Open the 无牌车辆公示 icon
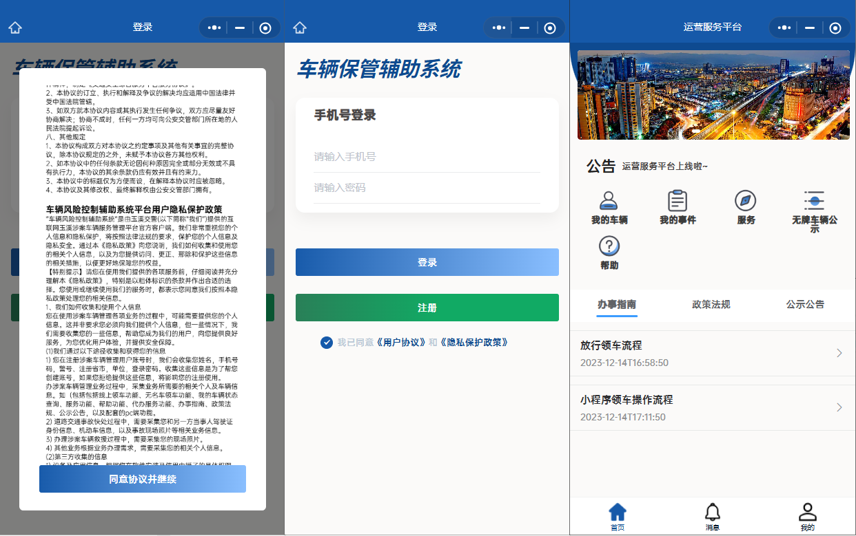This screenshot has height=536, width=856. pos(814,201)
